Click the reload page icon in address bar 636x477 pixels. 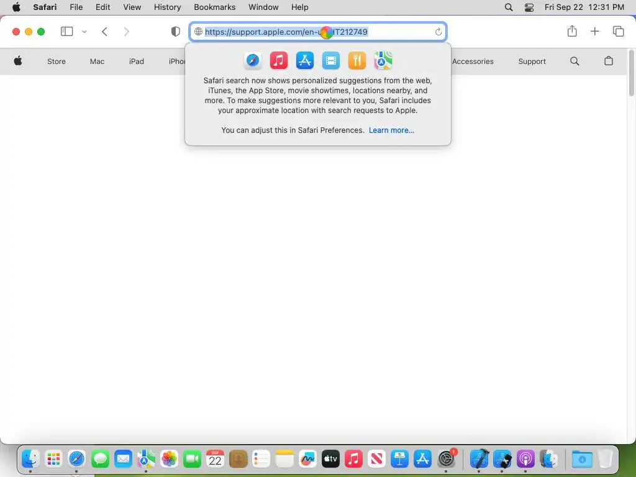[438, 32]
